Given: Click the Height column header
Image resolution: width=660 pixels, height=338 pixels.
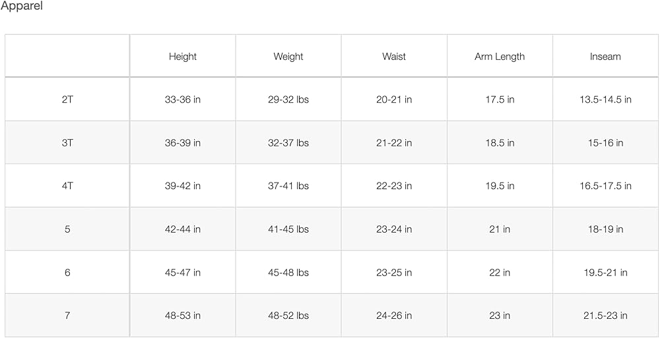Looking at the screenshot, I should click(x=183, y=57).
